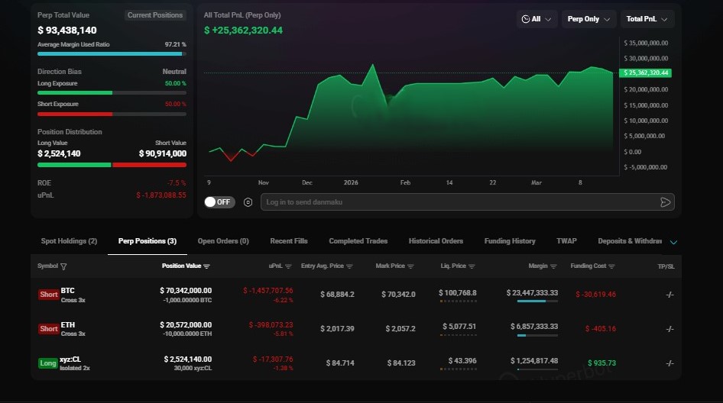Click ETH entry price $2,017.39
This screenshot has width=723, height=403.
337,329
